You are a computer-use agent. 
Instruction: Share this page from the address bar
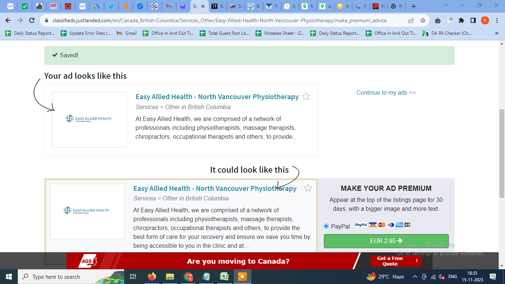tap(411, 20)
